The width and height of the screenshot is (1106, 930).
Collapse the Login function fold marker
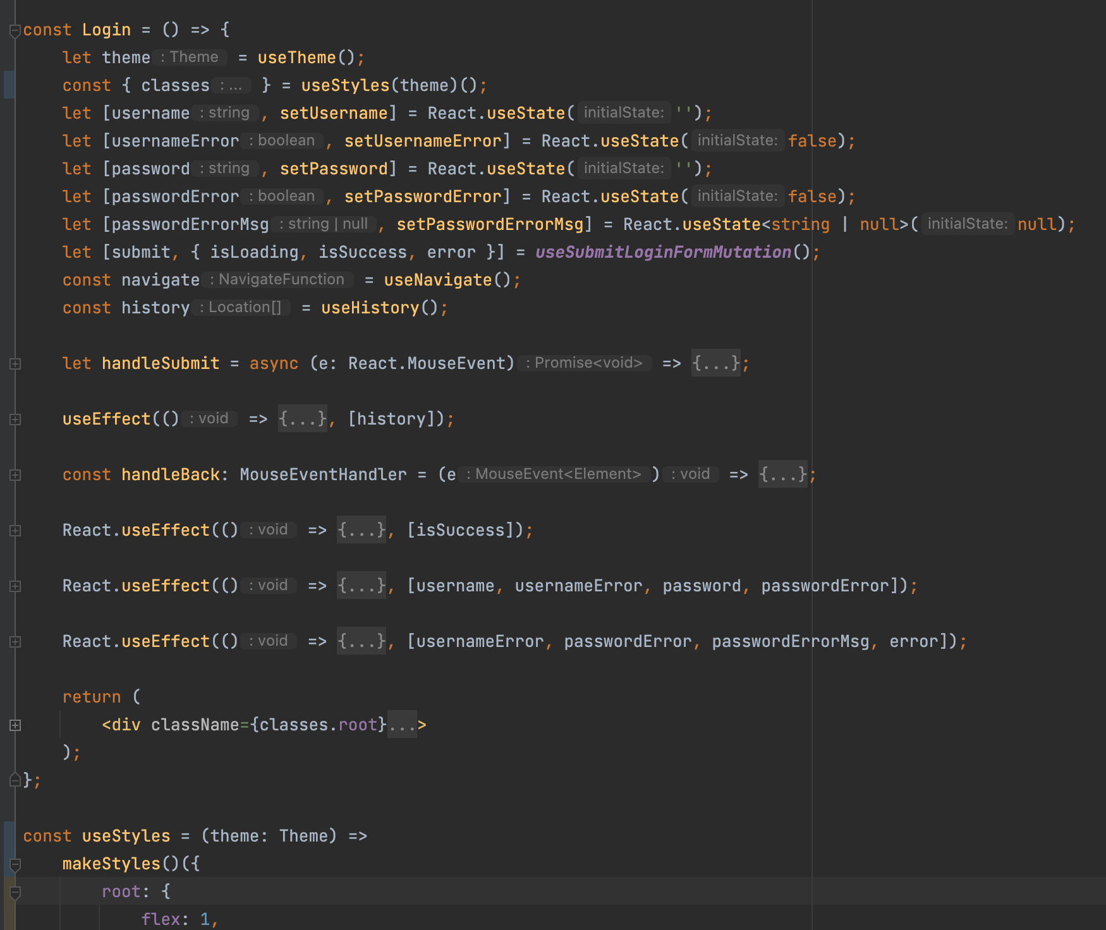click(x=15, y=30)
